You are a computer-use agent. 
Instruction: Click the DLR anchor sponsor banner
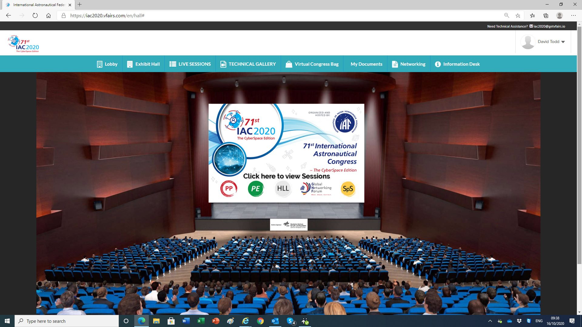(x=289, y=225)
